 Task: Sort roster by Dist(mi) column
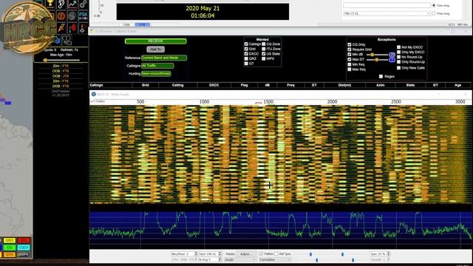344,86
